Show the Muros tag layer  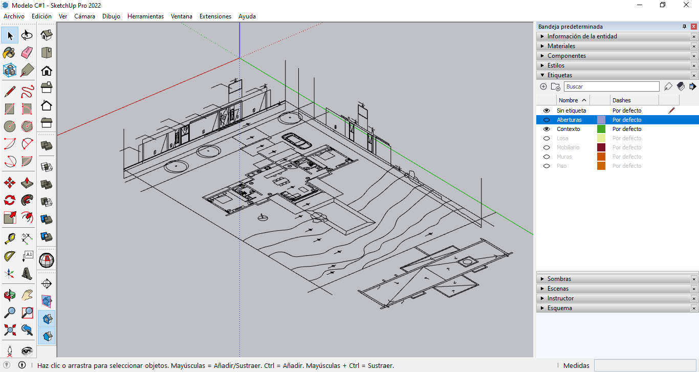[547, 157]
